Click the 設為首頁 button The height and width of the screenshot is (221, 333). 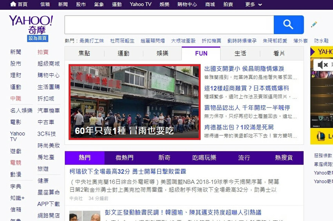pyautogui.click(x=38, y=38)
